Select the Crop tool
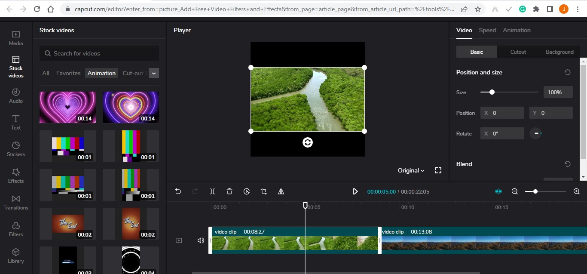The image size is (587, 274). click(x=264, y=191)
